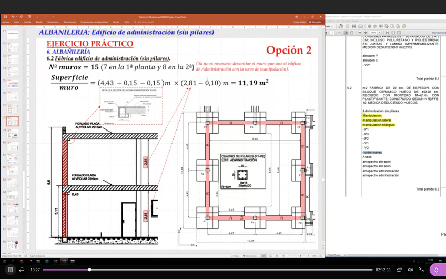Screen dimensions: 446x279
Task: Click the skip forward arrow icon
Action: coord(399,270)
